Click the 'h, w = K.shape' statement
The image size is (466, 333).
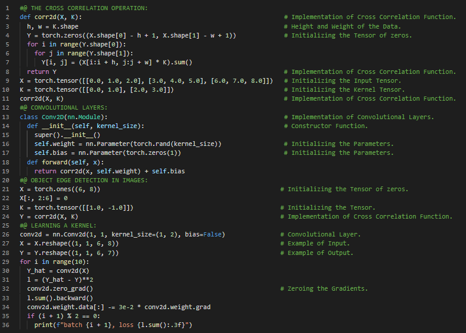click(x=52, y=26)
